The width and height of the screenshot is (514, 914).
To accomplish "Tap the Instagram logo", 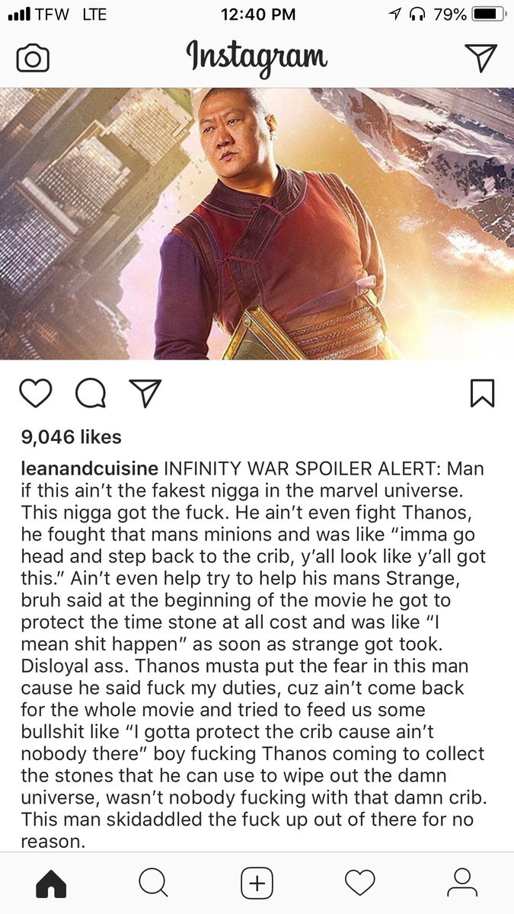I will coord(257,58).
